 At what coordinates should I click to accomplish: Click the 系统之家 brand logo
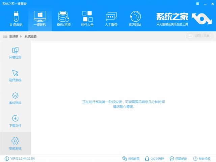click(184, 19)
